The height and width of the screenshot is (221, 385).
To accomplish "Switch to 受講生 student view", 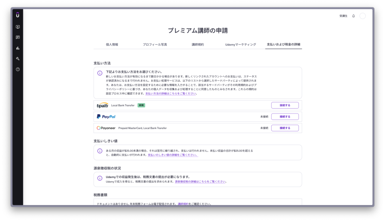I will (x=343, y=16).
